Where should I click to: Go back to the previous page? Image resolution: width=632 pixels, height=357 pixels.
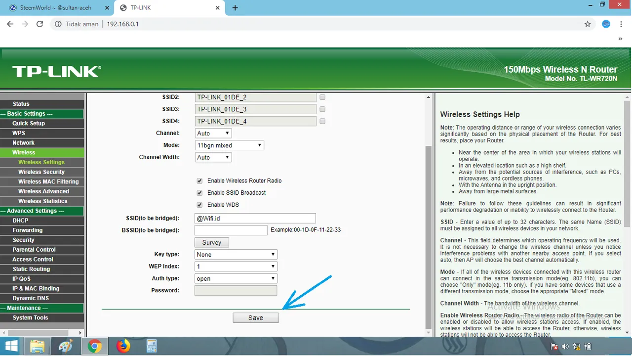(10, 24)
